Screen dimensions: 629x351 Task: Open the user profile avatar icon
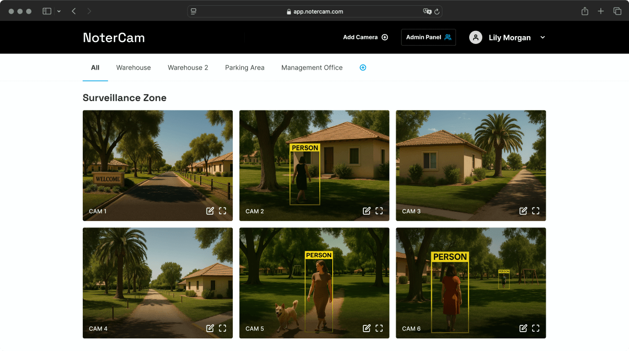click(475, 37)
